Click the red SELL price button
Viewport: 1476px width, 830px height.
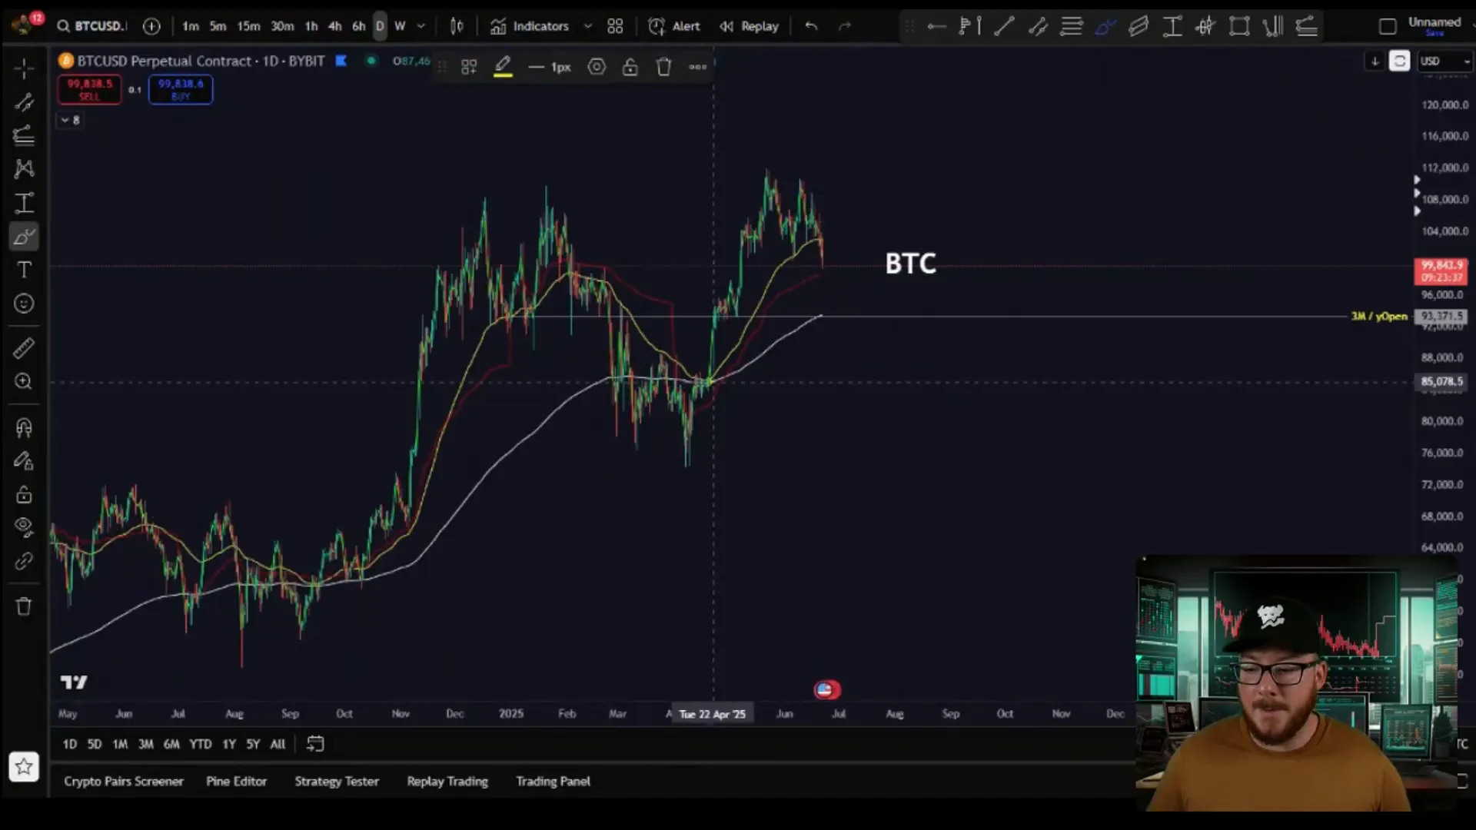coord(89,89)
